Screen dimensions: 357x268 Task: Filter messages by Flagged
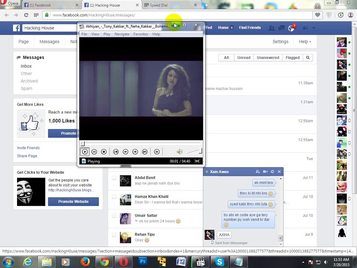click(x=293, y=58)
